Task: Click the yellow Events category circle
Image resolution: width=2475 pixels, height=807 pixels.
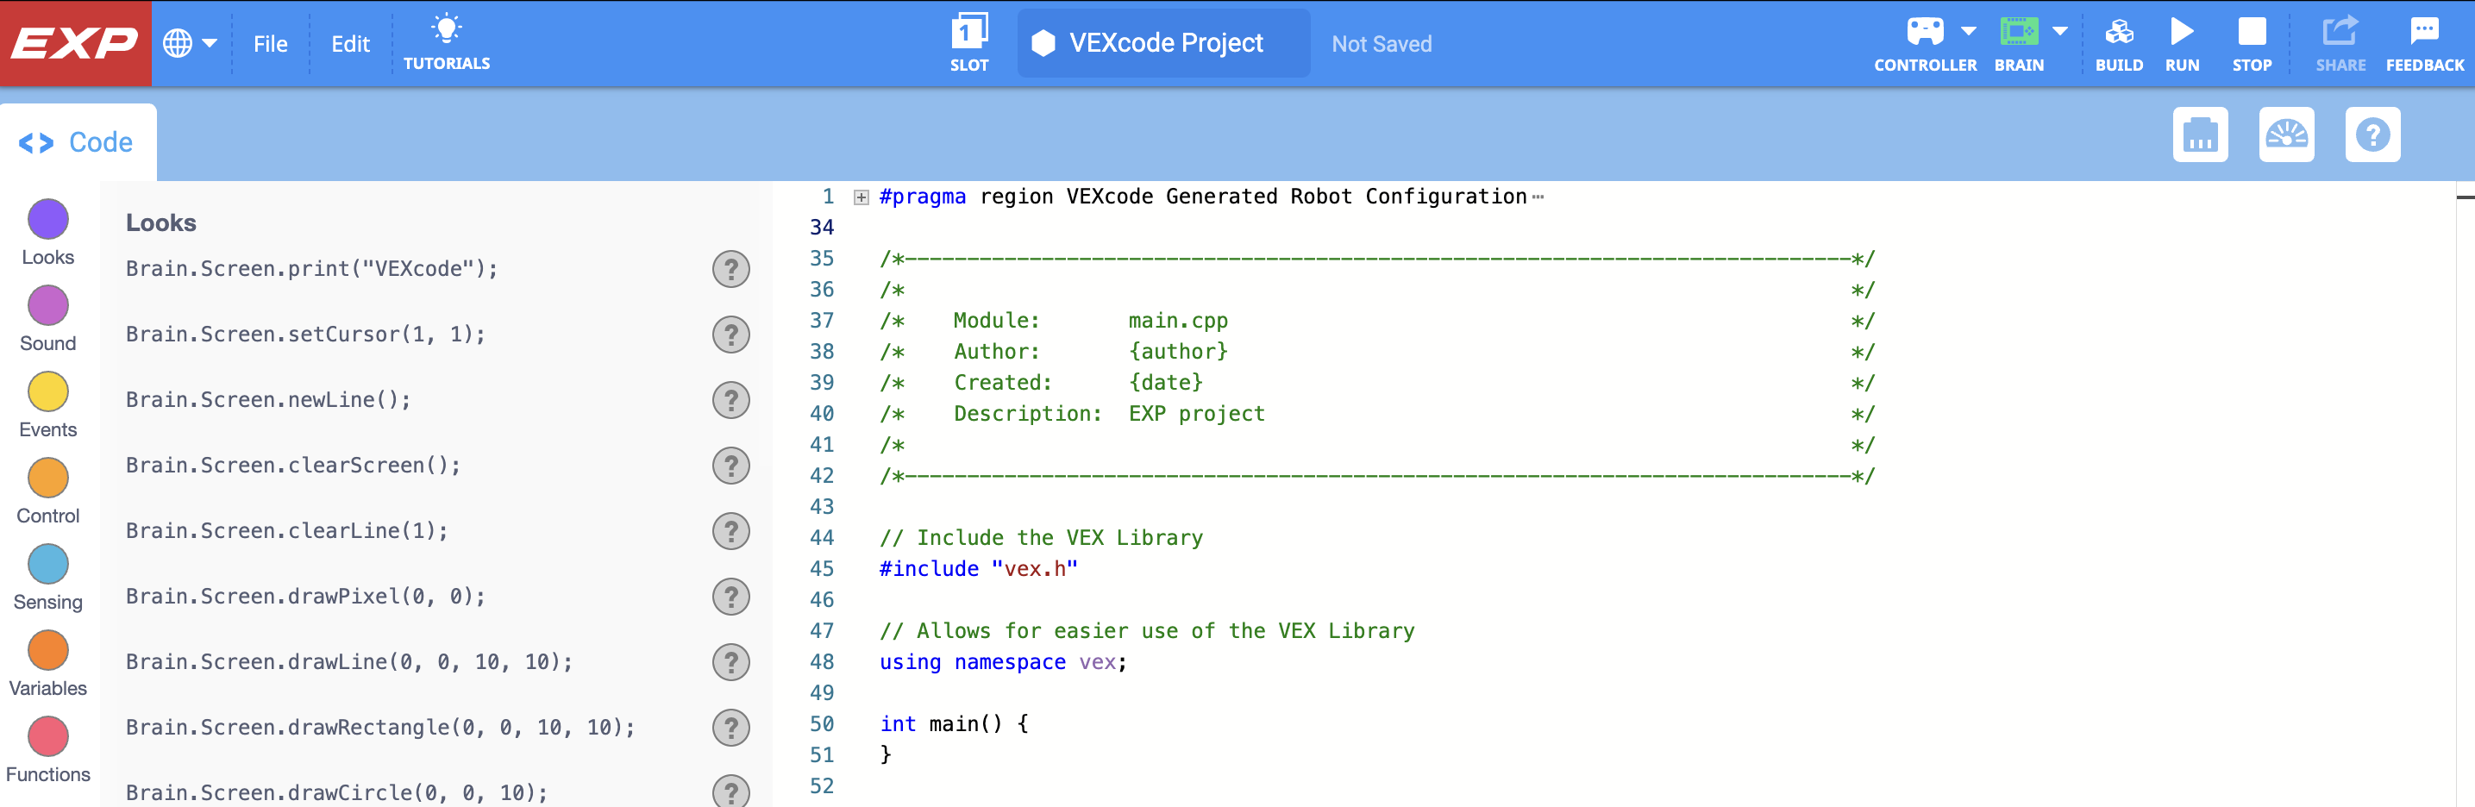Action: [x=47, y=391]
